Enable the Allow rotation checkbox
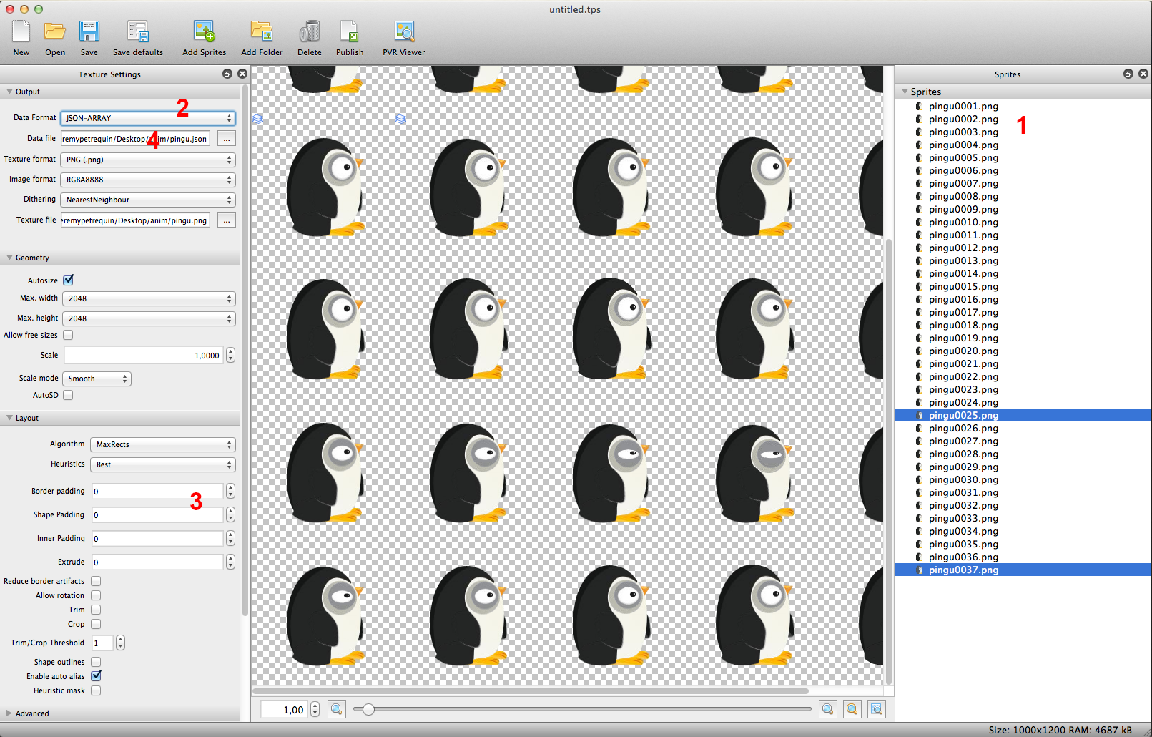This screenshot has height=737, width=1152. click(95, 595)
